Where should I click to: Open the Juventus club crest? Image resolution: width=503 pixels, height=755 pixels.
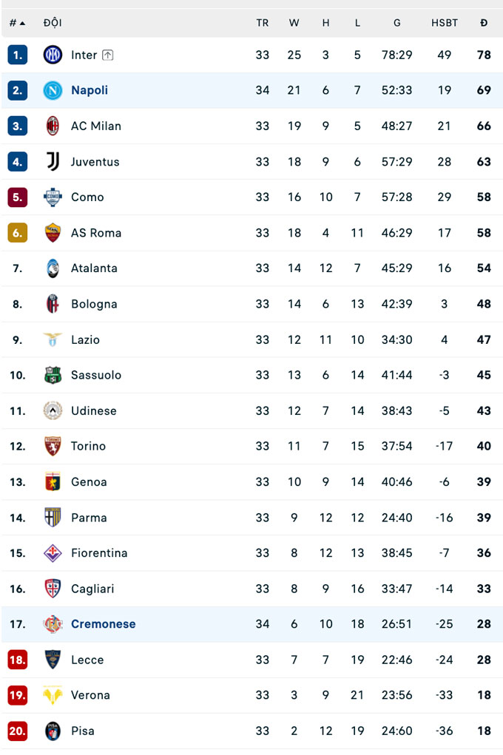tap(52, 161)
